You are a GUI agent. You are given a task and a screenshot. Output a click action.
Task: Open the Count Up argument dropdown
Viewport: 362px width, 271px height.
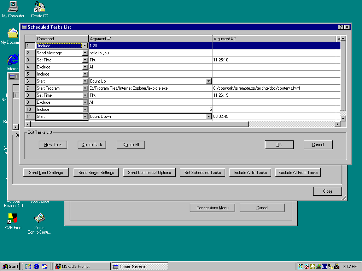[209, 81]
